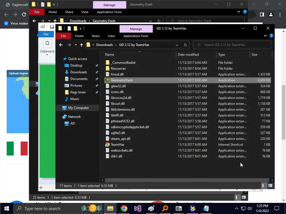Screen dimensions: 286x214
Task: Open Music in navigation pane
Action: point(75,99)
